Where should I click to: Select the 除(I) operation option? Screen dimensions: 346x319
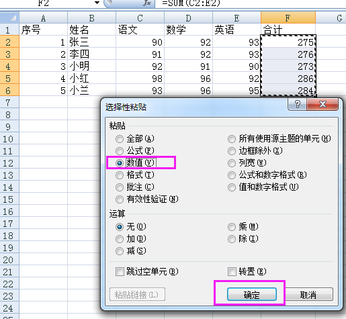tap(243, 239)
